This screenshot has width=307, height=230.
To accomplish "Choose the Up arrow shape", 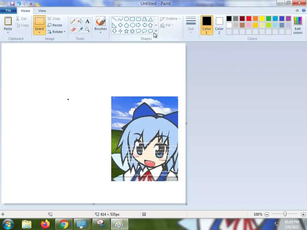I will pos(151,25).
